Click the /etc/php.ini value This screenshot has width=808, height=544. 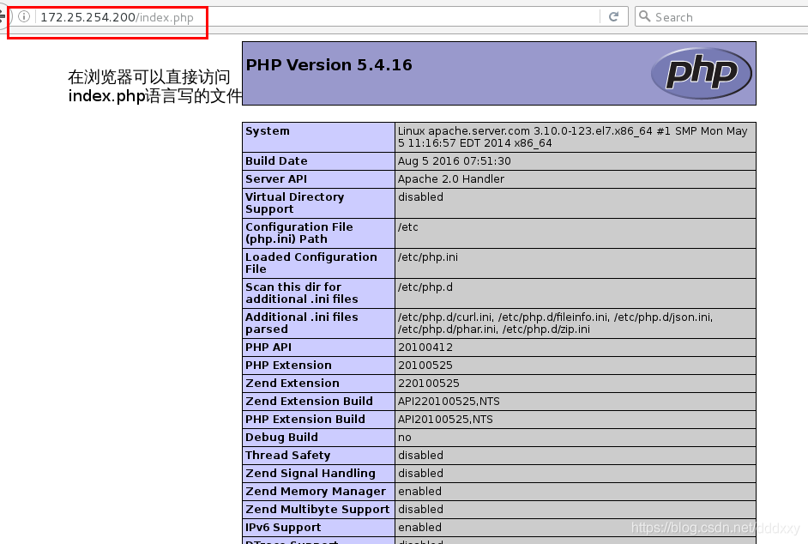click(427, 257)
